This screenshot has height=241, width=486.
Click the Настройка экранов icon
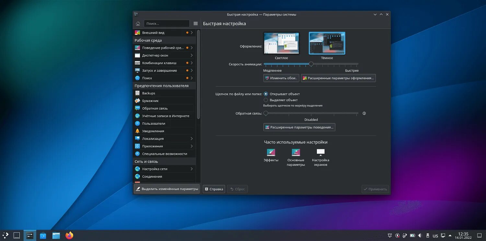(x=320, y=152)
